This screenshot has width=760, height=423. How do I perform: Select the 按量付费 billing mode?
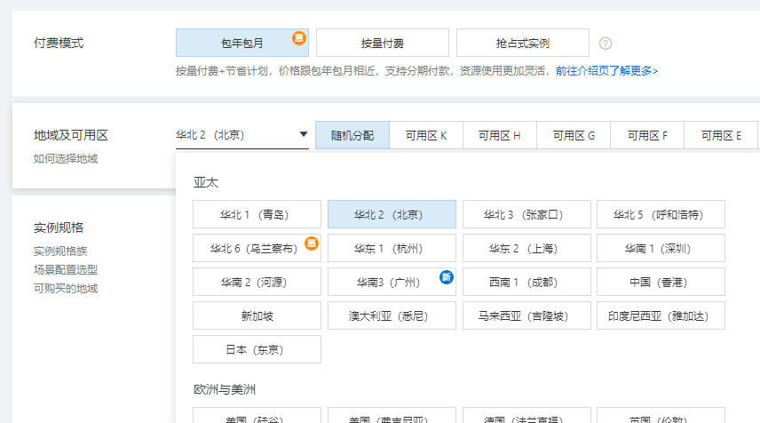coord(383,43)
